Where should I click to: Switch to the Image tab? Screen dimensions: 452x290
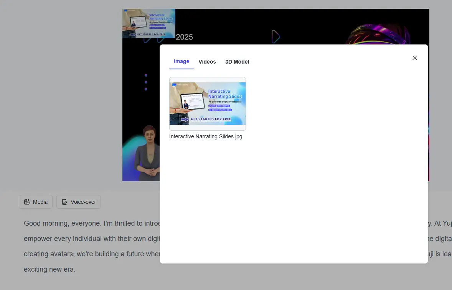pyautogui.click(x=181, y=62)
